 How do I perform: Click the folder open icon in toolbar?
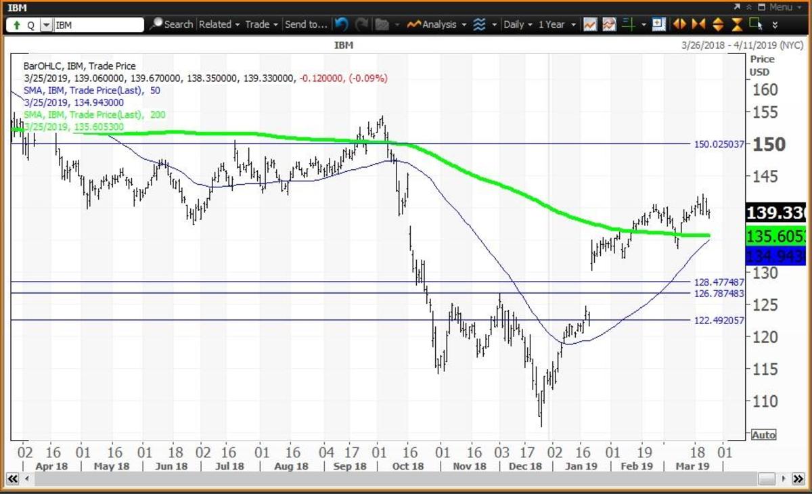click(x=382, y=24)
